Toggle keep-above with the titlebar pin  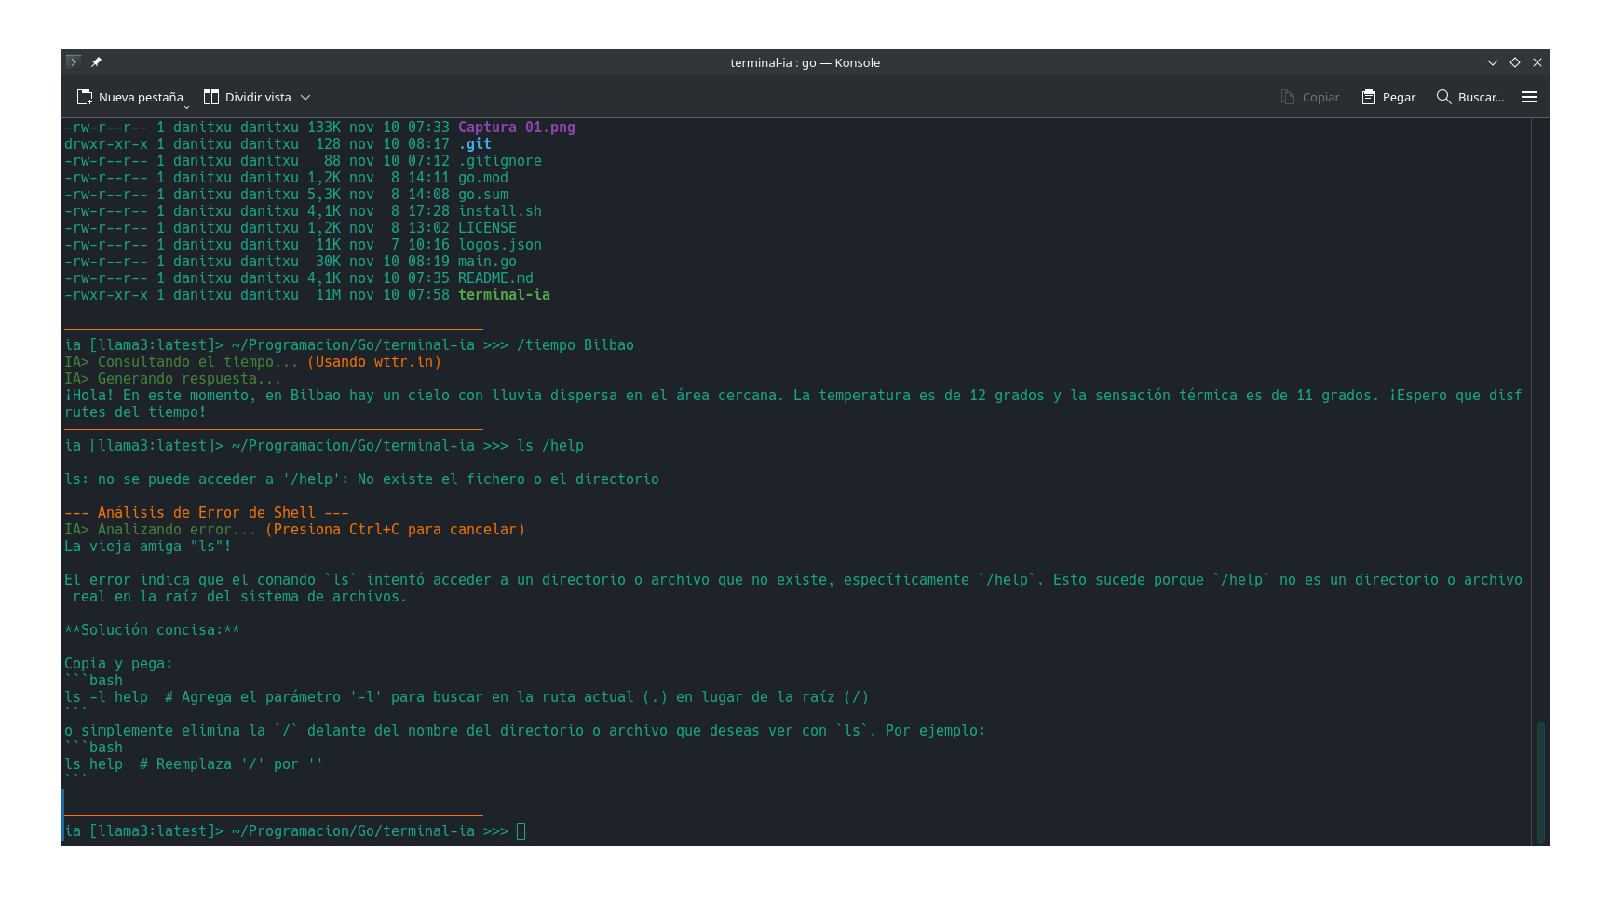pos(96,61)
